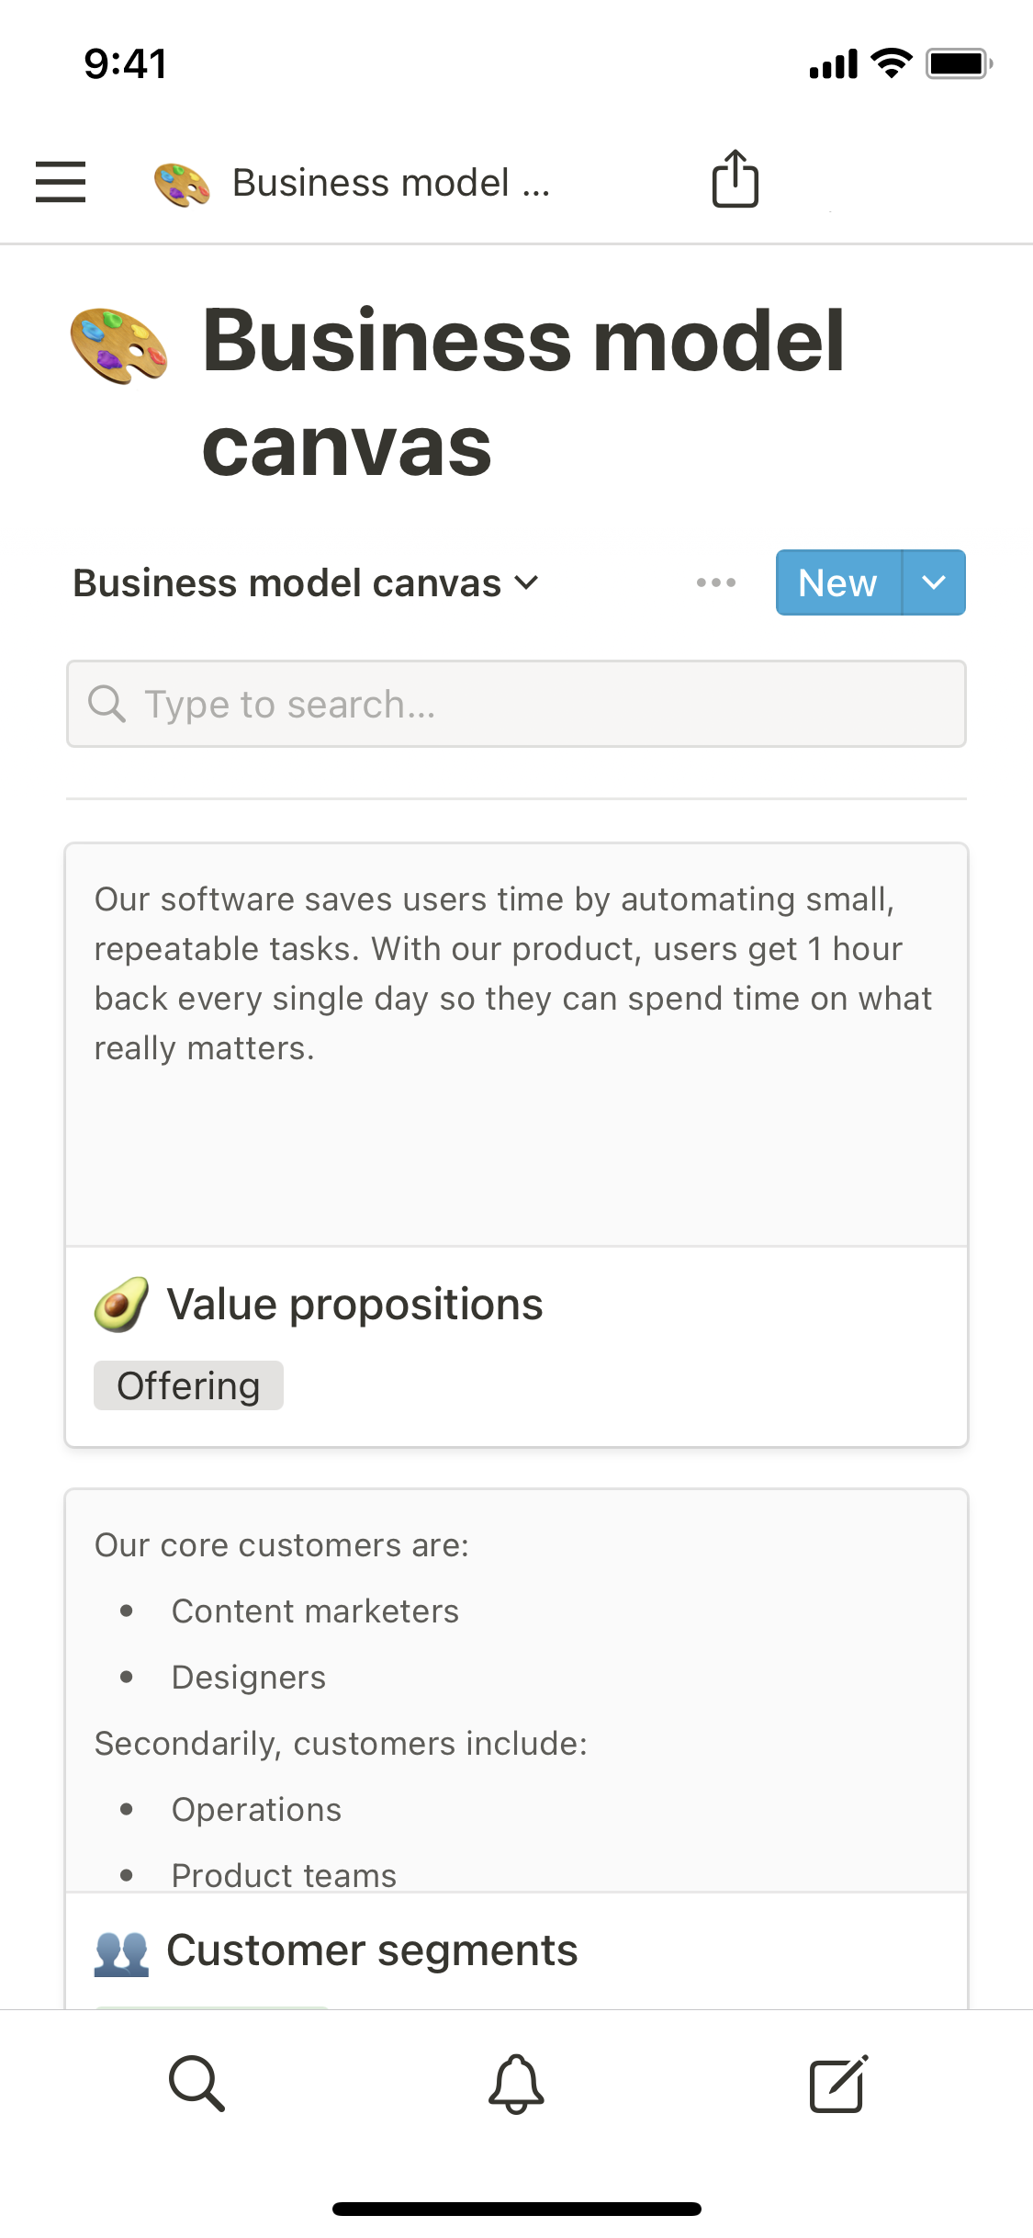
Task: Open search from bottom navigation bar
Action: 196,2083
